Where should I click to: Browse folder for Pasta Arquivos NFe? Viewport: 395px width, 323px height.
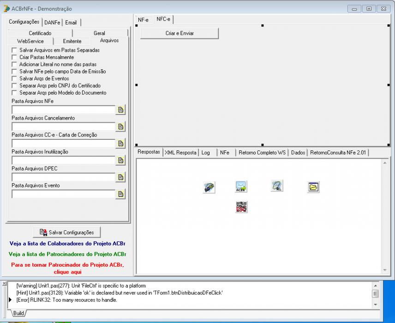pos(120,110)
